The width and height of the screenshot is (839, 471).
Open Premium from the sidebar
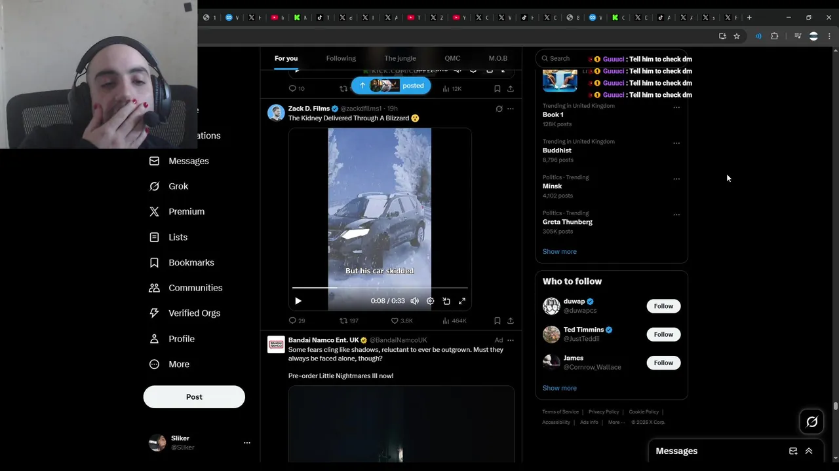[x=177, y=212]
